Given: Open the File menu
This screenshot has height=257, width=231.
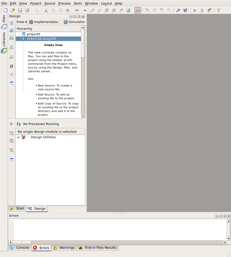Looking at the screenshot, I should point(4,3).
